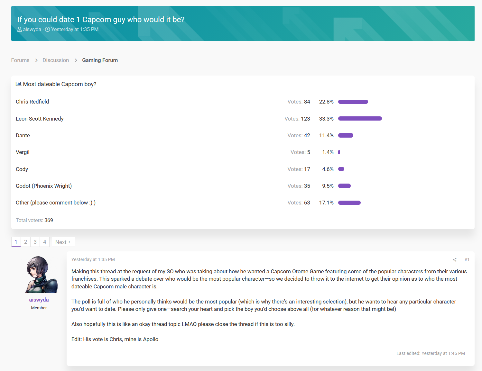Click the Leon Scott Kennedy poll option
The image size is (482, 371).
click(40, 119)
